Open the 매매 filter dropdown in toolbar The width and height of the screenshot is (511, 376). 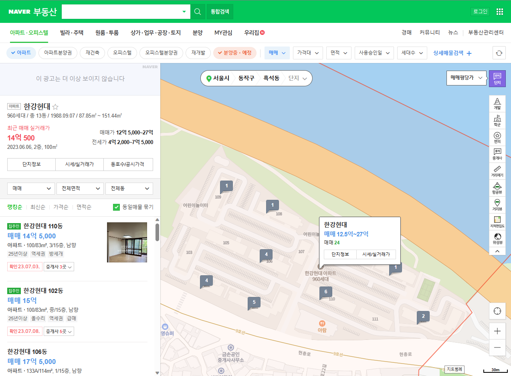(277, 53)
